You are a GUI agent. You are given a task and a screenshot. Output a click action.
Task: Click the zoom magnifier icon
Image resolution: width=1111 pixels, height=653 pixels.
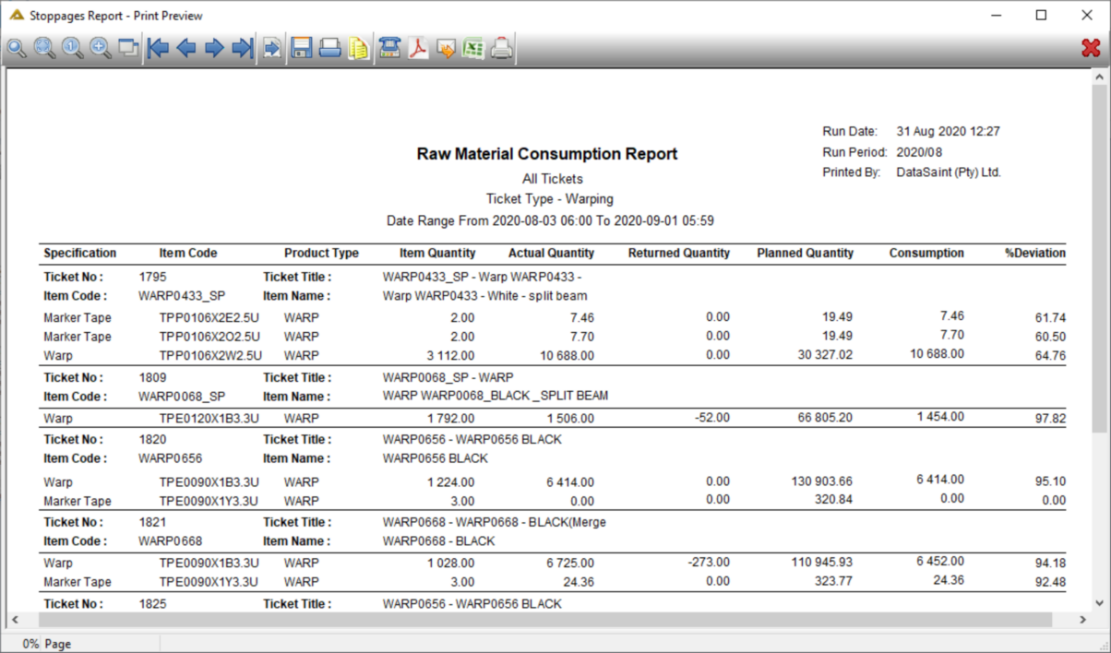tap(17, 48)
